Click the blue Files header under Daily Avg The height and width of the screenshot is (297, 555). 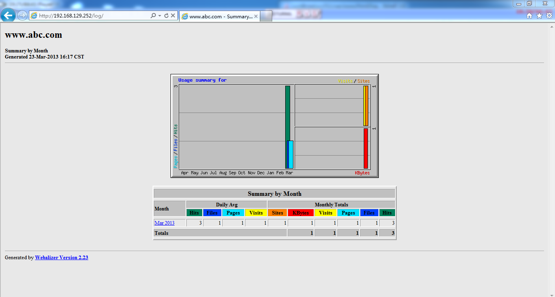(212, 212)
